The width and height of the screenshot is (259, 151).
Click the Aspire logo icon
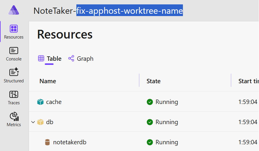14,10
